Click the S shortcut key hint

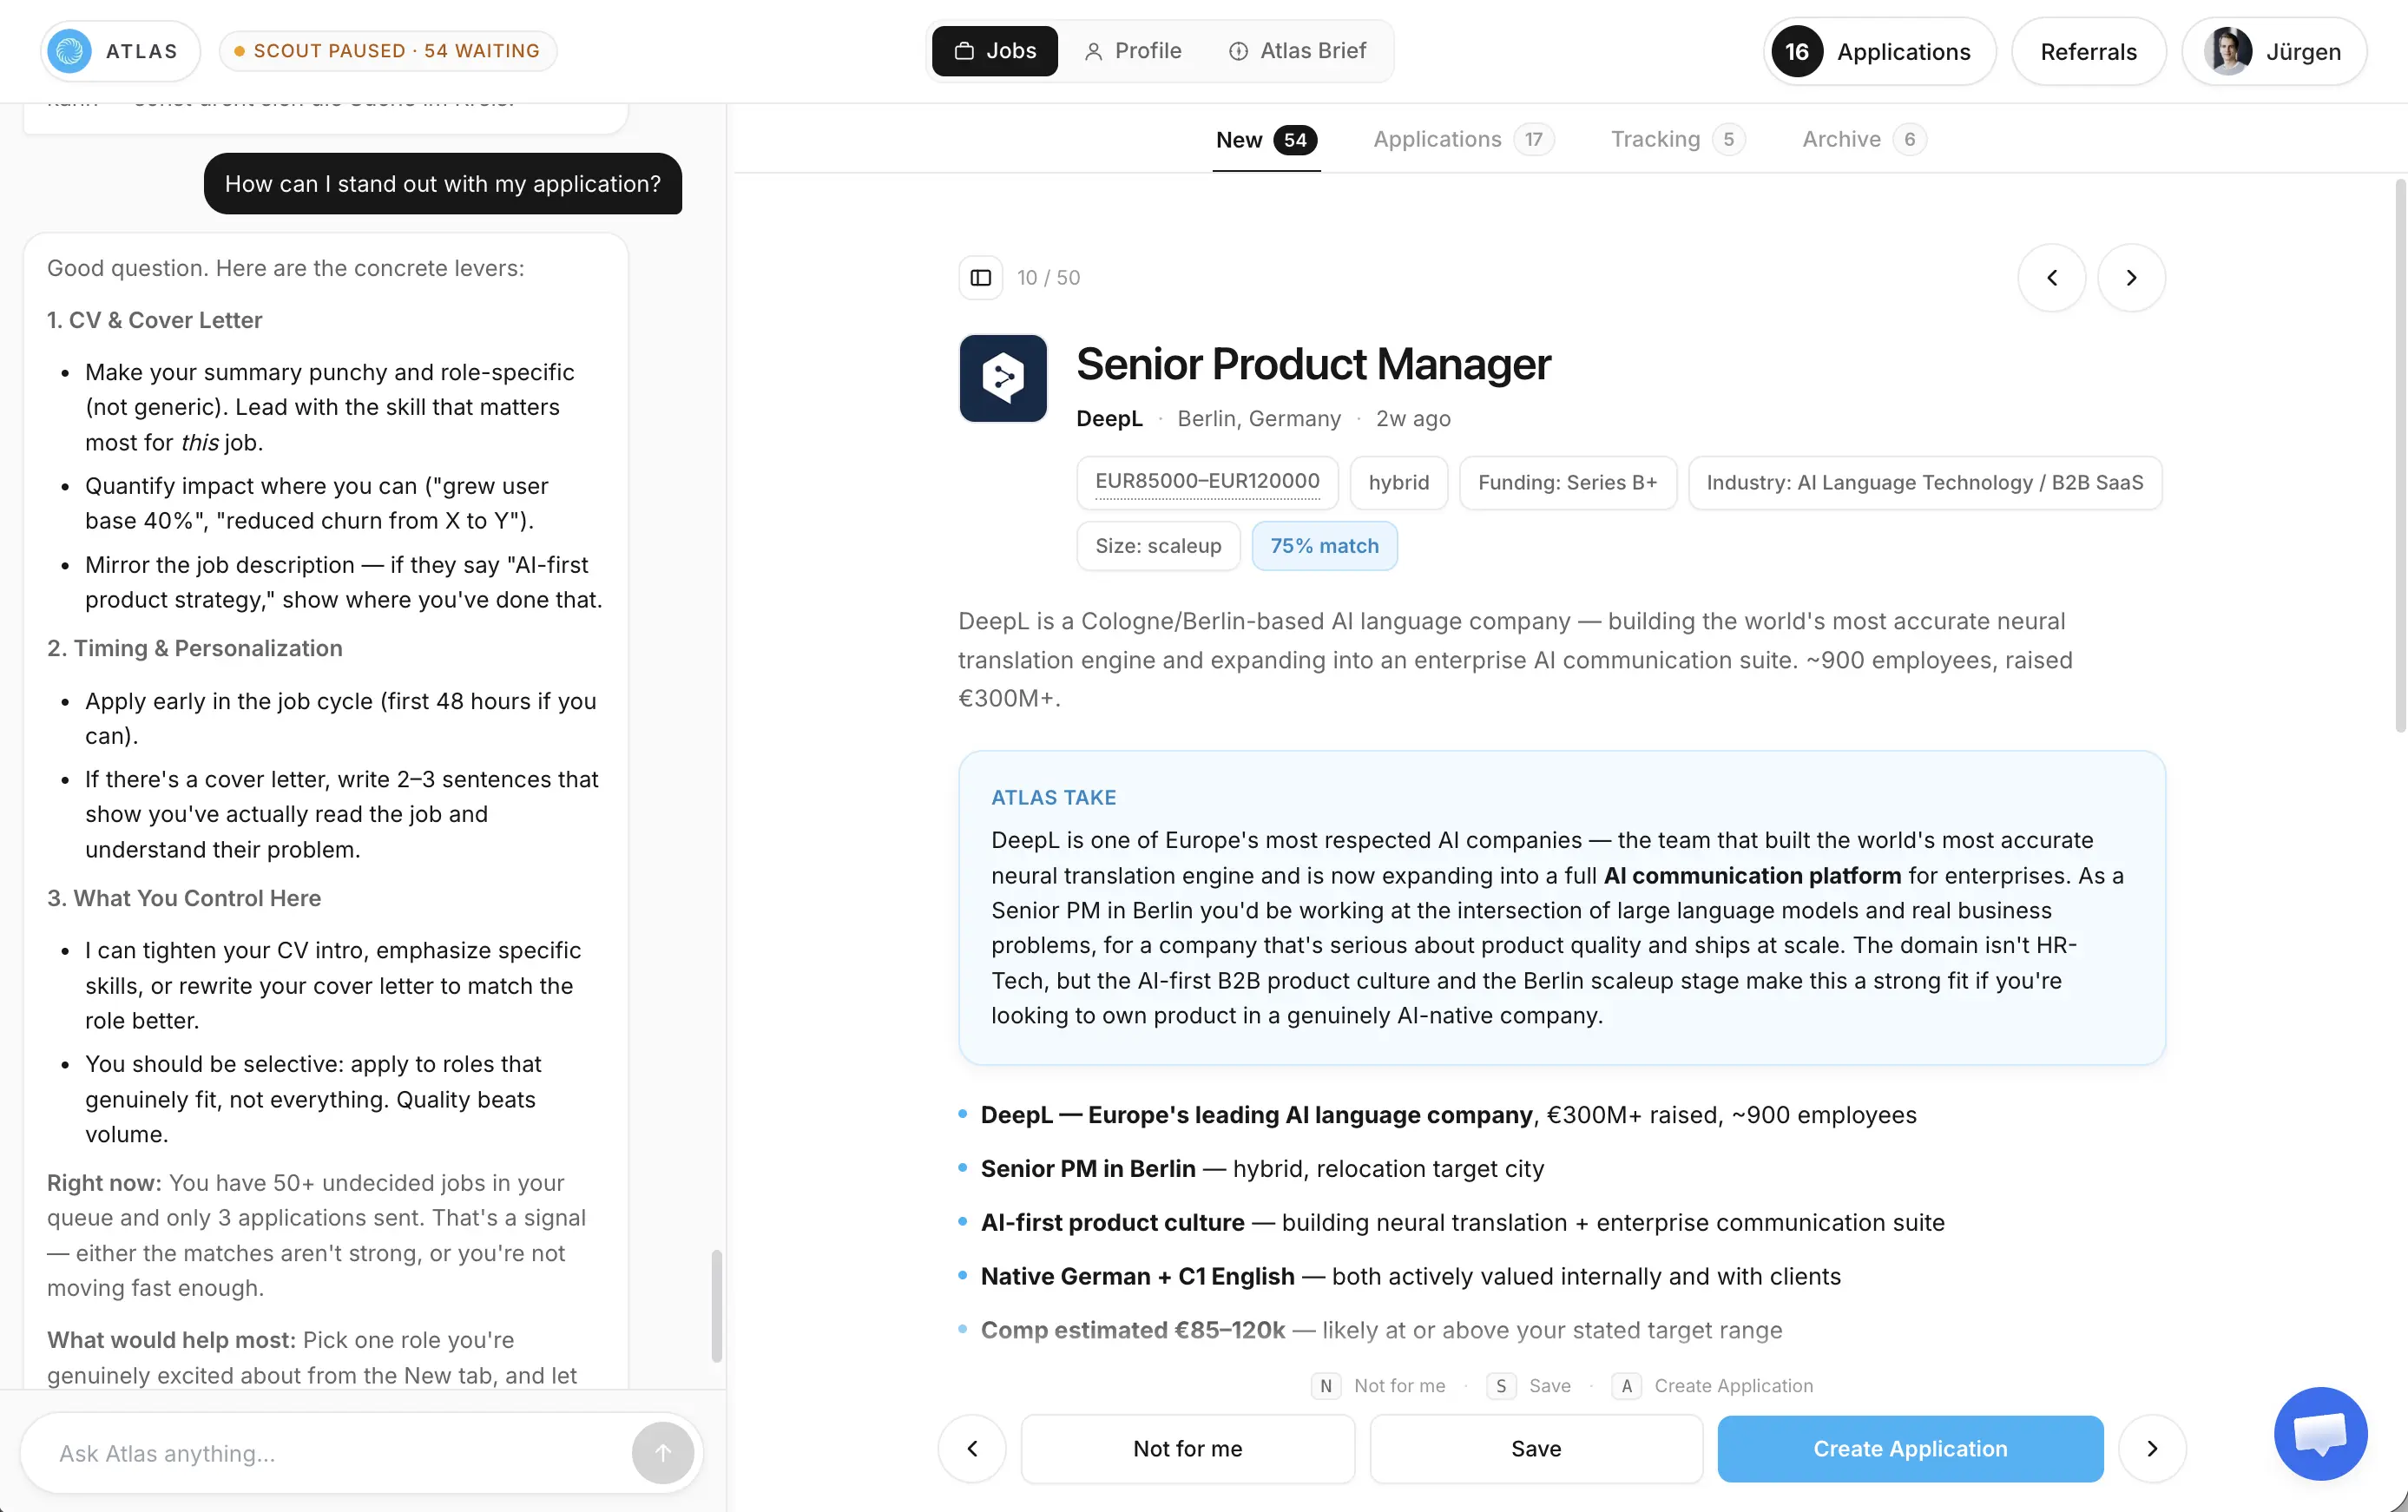pyautogui.click(x=1500, y=1386)
